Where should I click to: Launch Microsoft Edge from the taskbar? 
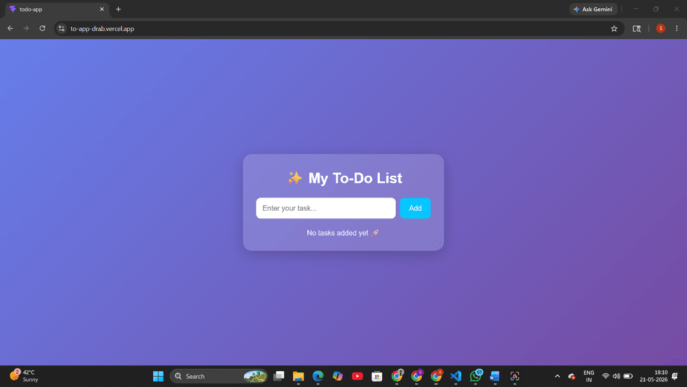pyautogui.click(x=318, y=376)
